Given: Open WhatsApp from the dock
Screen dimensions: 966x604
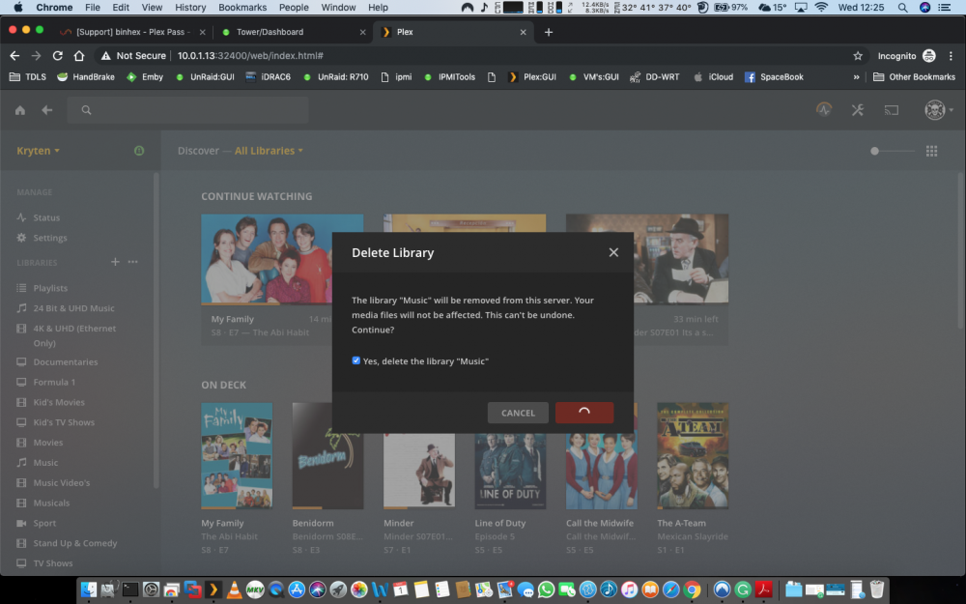Looking at the screenshot, I should [x=546, y=590].
